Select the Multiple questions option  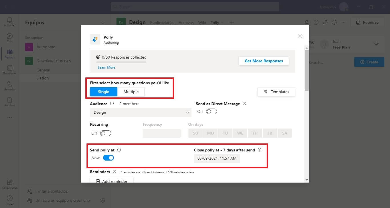click(x=131, y=92)
